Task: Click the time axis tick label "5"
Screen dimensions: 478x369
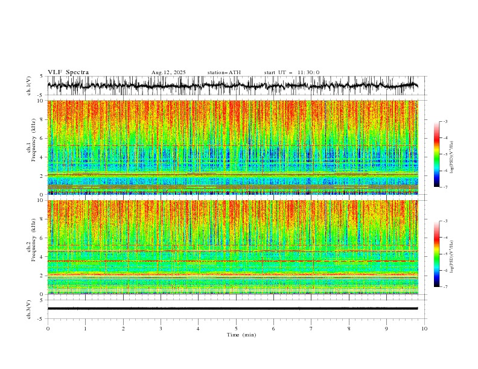Action: click(236, 329)
